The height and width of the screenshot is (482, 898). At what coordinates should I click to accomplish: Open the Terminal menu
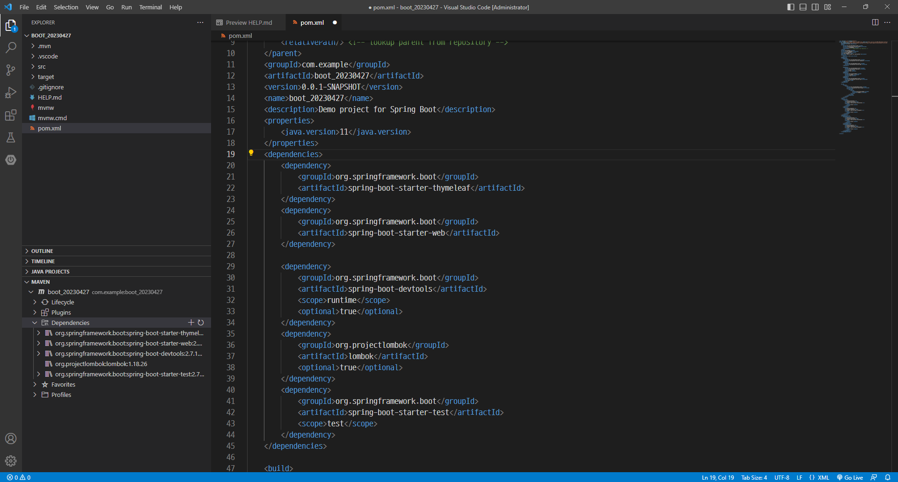(150, 7)
